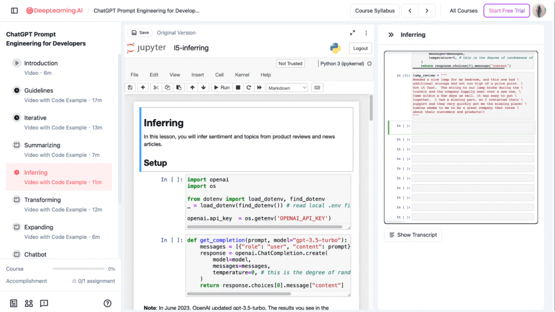The width and height of the screenshot is (555, 312).
Task: Click the save and checkpoint toolbar icon
Action: tap(130, 88)
